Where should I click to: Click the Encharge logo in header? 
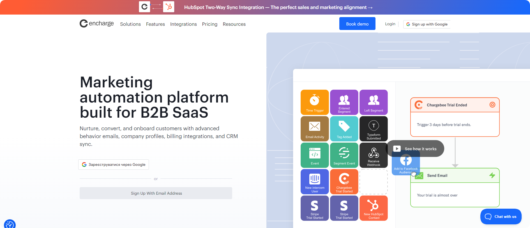point(96,24)
